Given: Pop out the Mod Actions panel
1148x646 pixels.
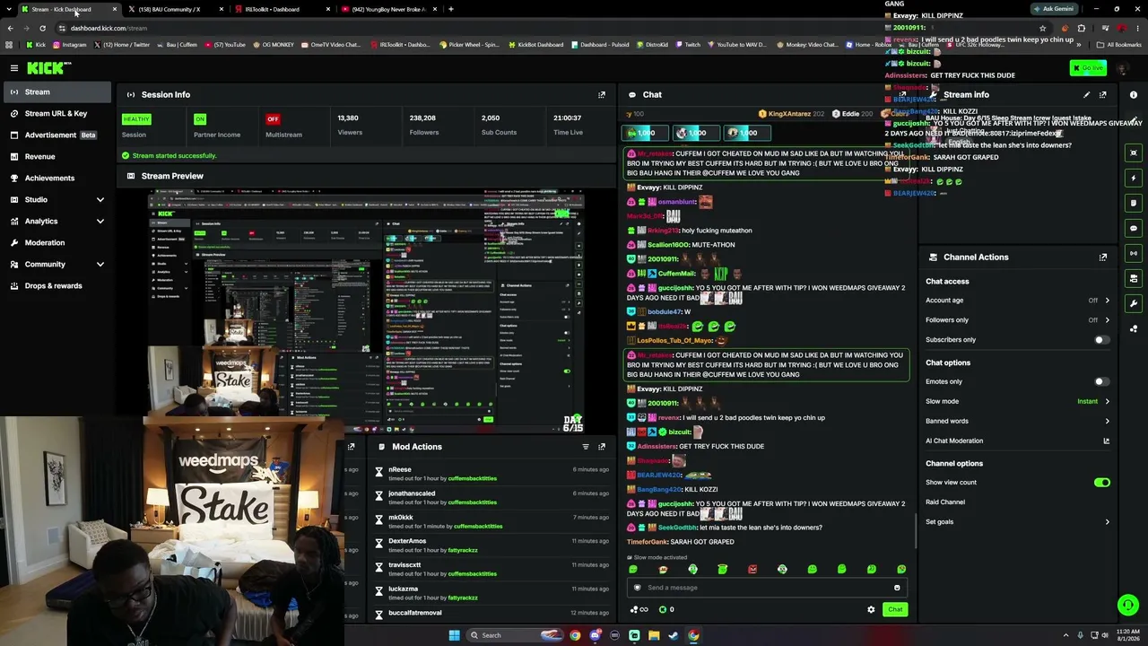Looking at the screenshot, I should 602,447.
